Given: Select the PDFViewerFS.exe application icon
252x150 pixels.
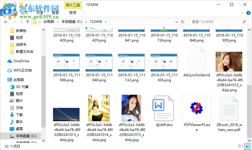Looking at the screenshot, I should pos(197,108).
